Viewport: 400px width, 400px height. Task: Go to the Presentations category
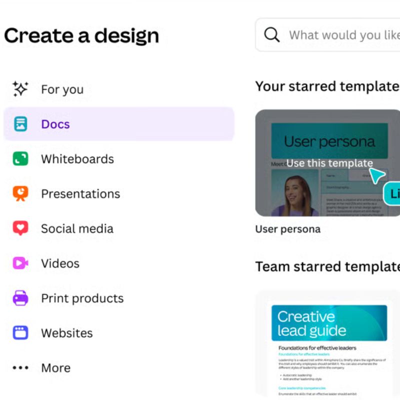[80, 194]
